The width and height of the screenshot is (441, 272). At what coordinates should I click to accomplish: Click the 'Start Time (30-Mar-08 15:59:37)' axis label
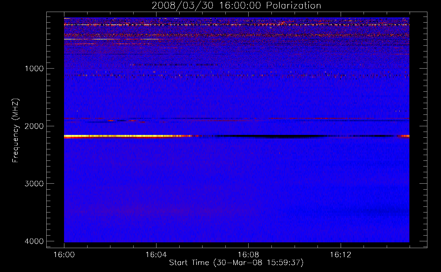click(x=236, y=263)
